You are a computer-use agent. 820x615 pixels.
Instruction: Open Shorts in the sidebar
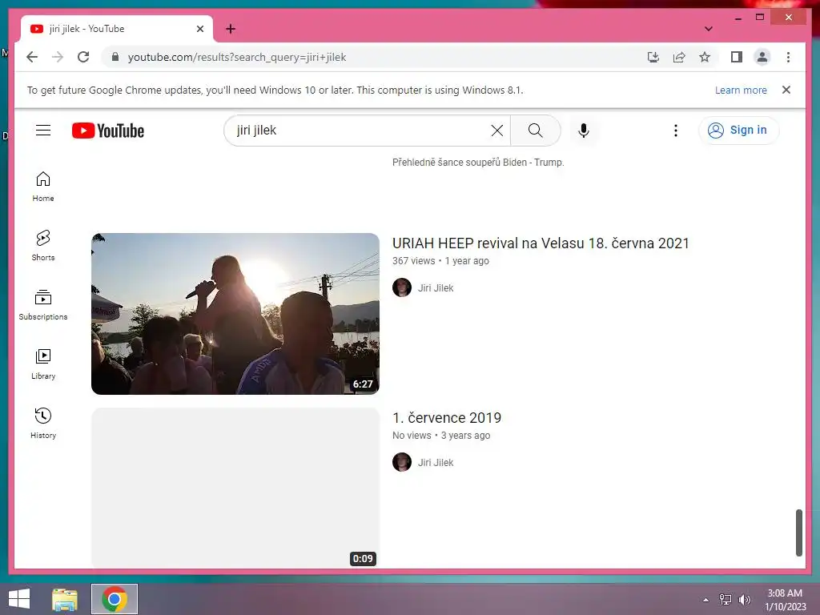(43, 246)
